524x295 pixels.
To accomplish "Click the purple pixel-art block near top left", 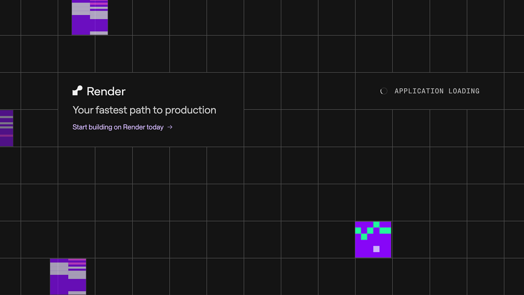I will coord(90,17).
